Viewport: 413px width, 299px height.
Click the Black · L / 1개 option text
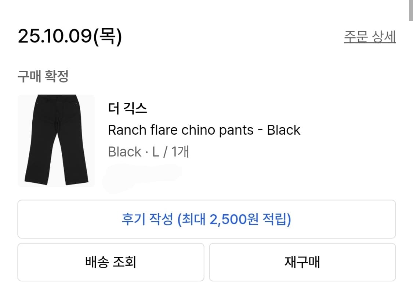click(149, 152)
